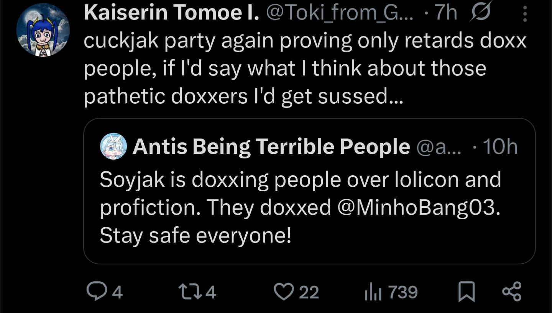Screen dimensions: 552x313
Task: Select the Antis Being Terrible People name
Action: coord(271,146)
